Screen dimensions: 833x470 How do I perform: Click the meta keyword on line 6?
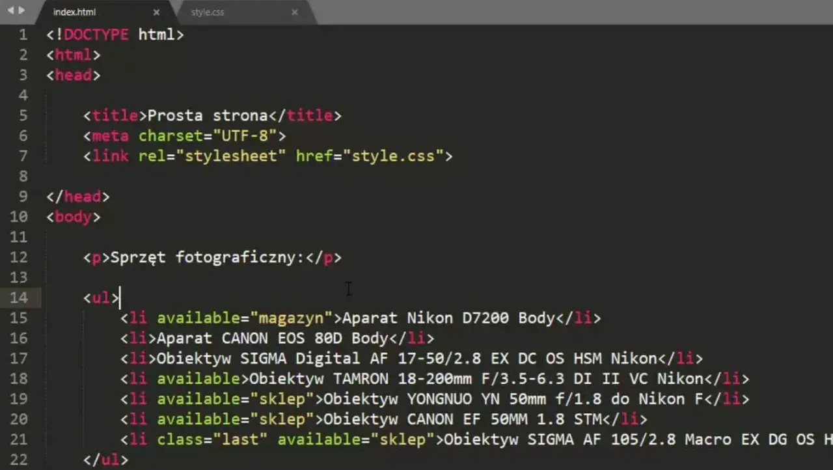click(111, 136)
